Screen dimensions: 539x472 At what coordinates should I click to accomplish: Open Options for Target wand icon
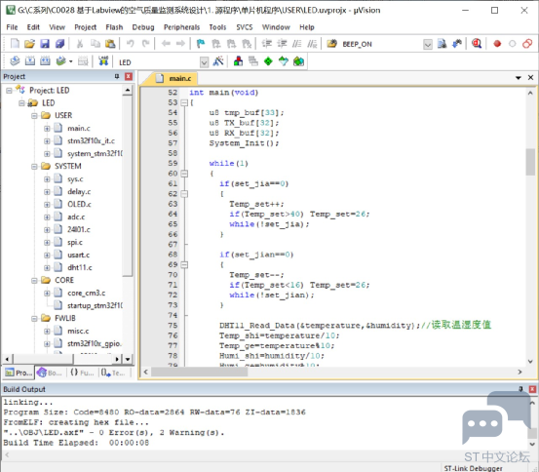[218, 61]
